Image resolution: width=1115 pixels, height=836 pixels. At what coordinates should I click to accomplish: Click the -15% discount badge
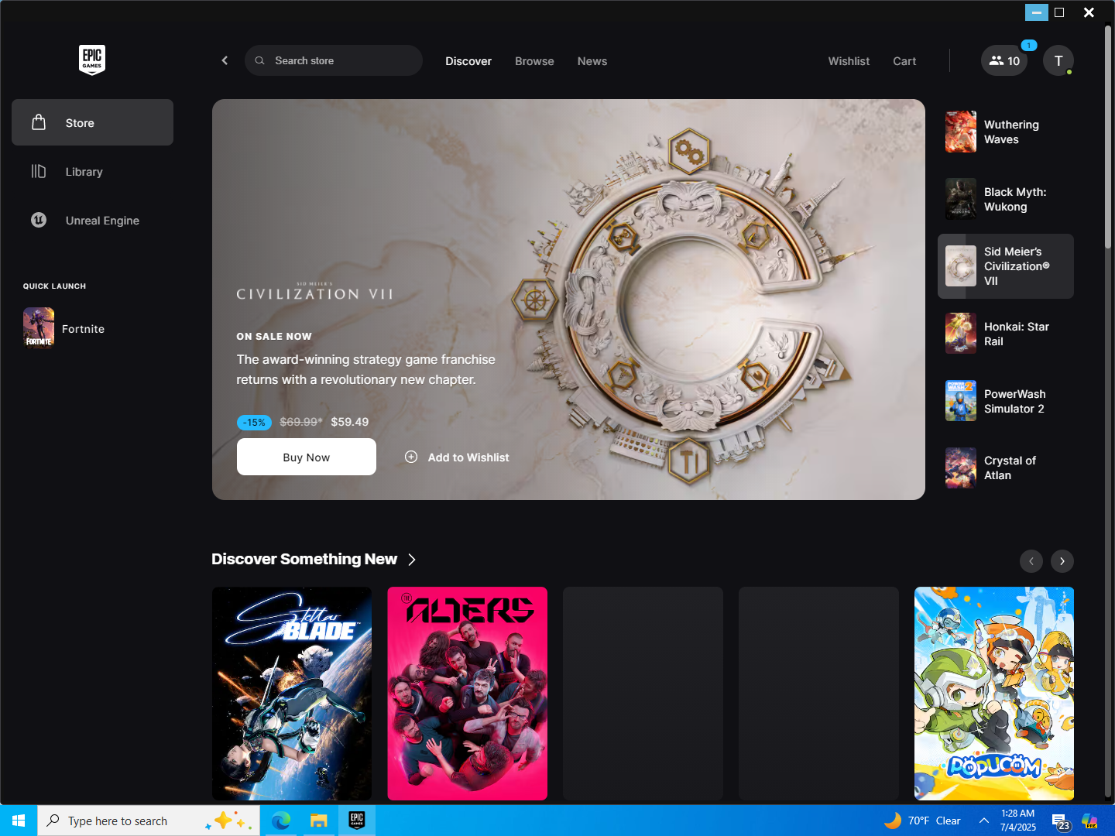click(x=254, y=422)
